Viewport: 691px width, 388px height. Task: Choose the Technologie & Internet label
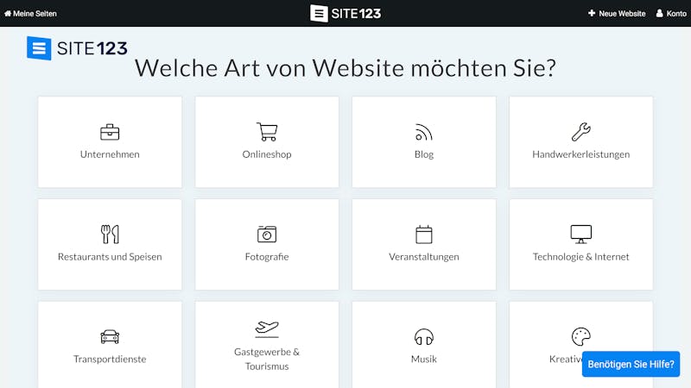tap(580, 257)
